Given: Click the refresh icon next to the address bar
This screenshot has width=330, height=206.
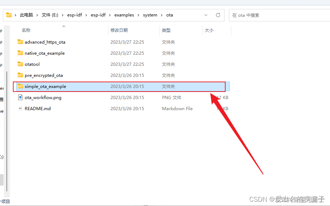Looking at the screenshot, I should click(x=218, y=15).
